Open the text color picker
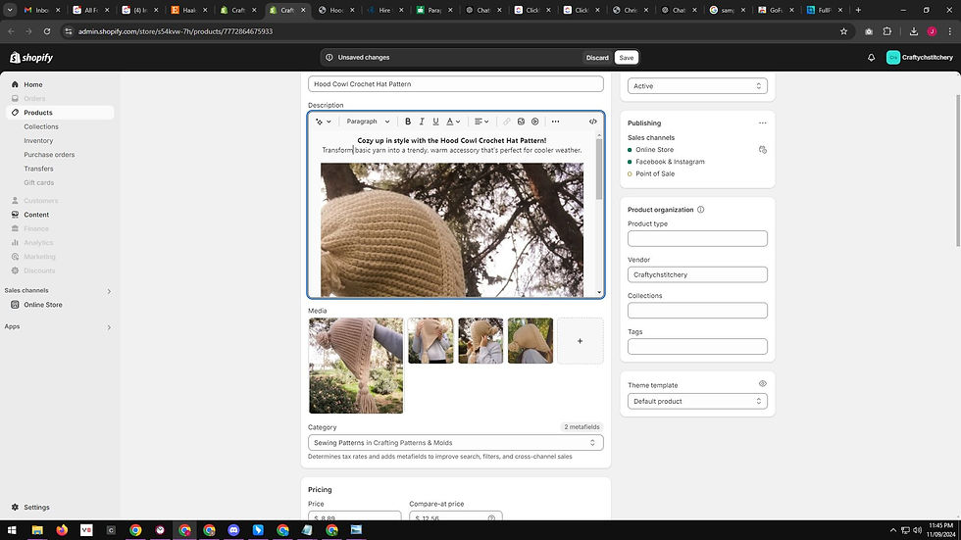Viewport: 961px width, 540px height. 453,122
